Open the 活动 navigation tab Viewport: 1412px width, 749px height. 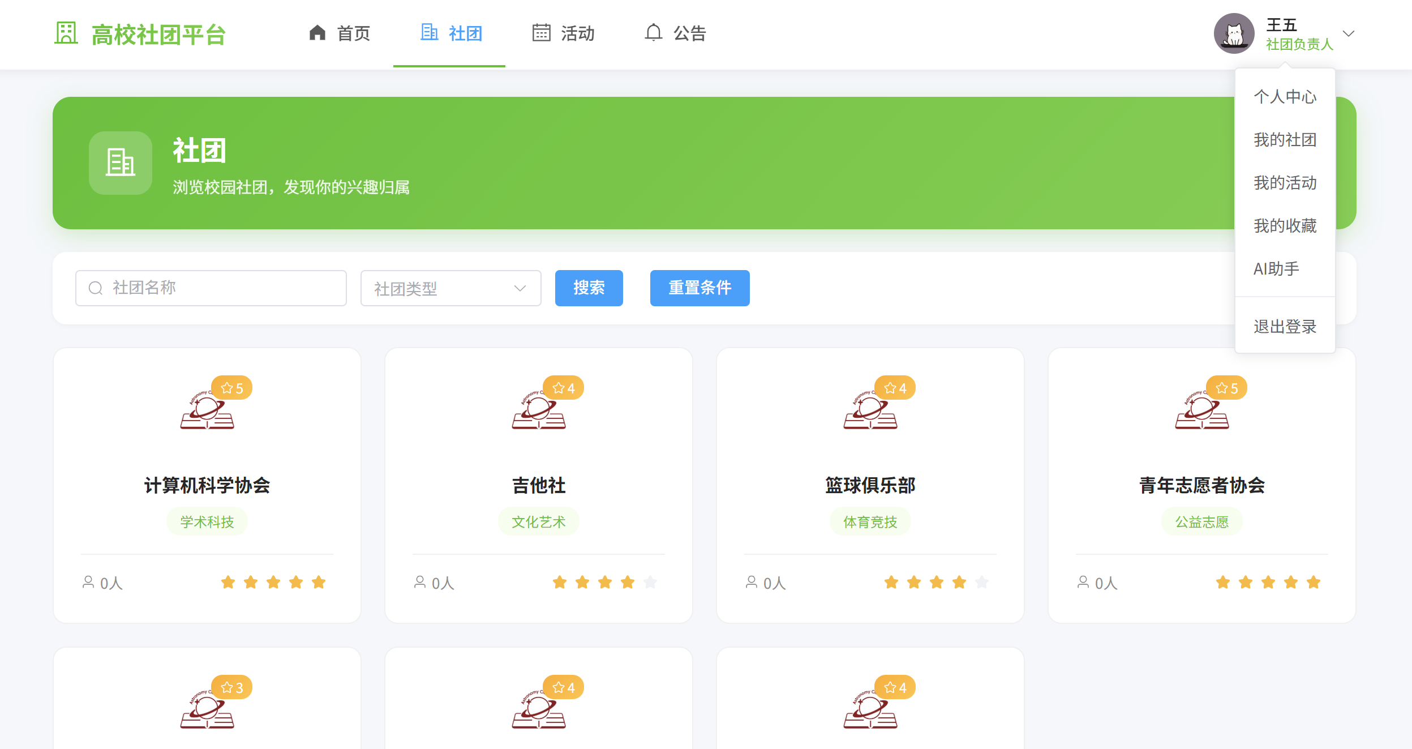pos(564,33)
